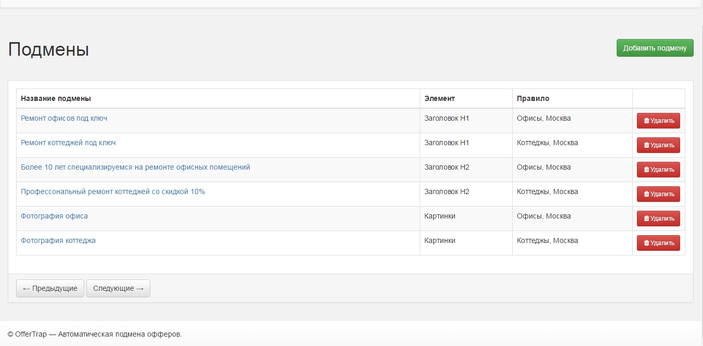
Task: Go to next page with "Следующие"
Action: [x=118, y=288]
